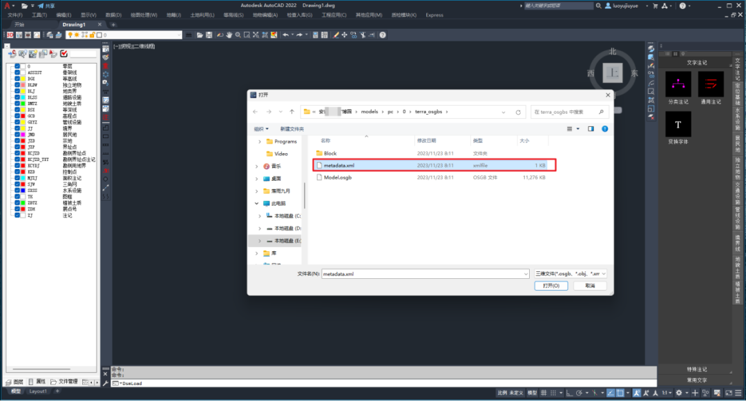Toggle preview pane in Open dialog
Screen dimensions: 746x401
591,129
